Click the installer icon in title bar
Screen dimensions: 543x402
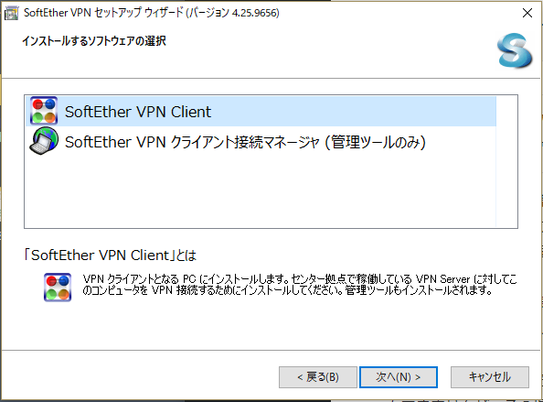click(x=12, y=13)
